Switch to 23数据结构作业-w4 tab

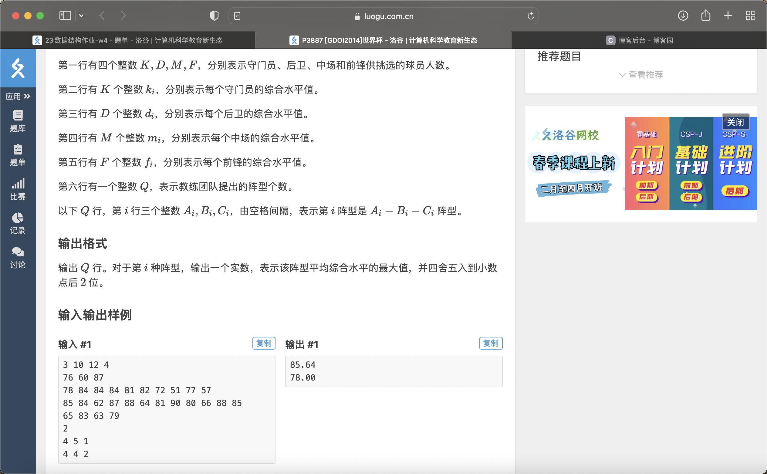[x=128, y=40]
